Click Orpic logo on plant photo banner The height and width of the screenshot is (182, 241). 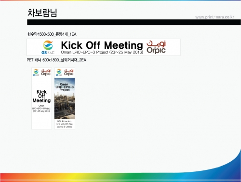point(69,72)
